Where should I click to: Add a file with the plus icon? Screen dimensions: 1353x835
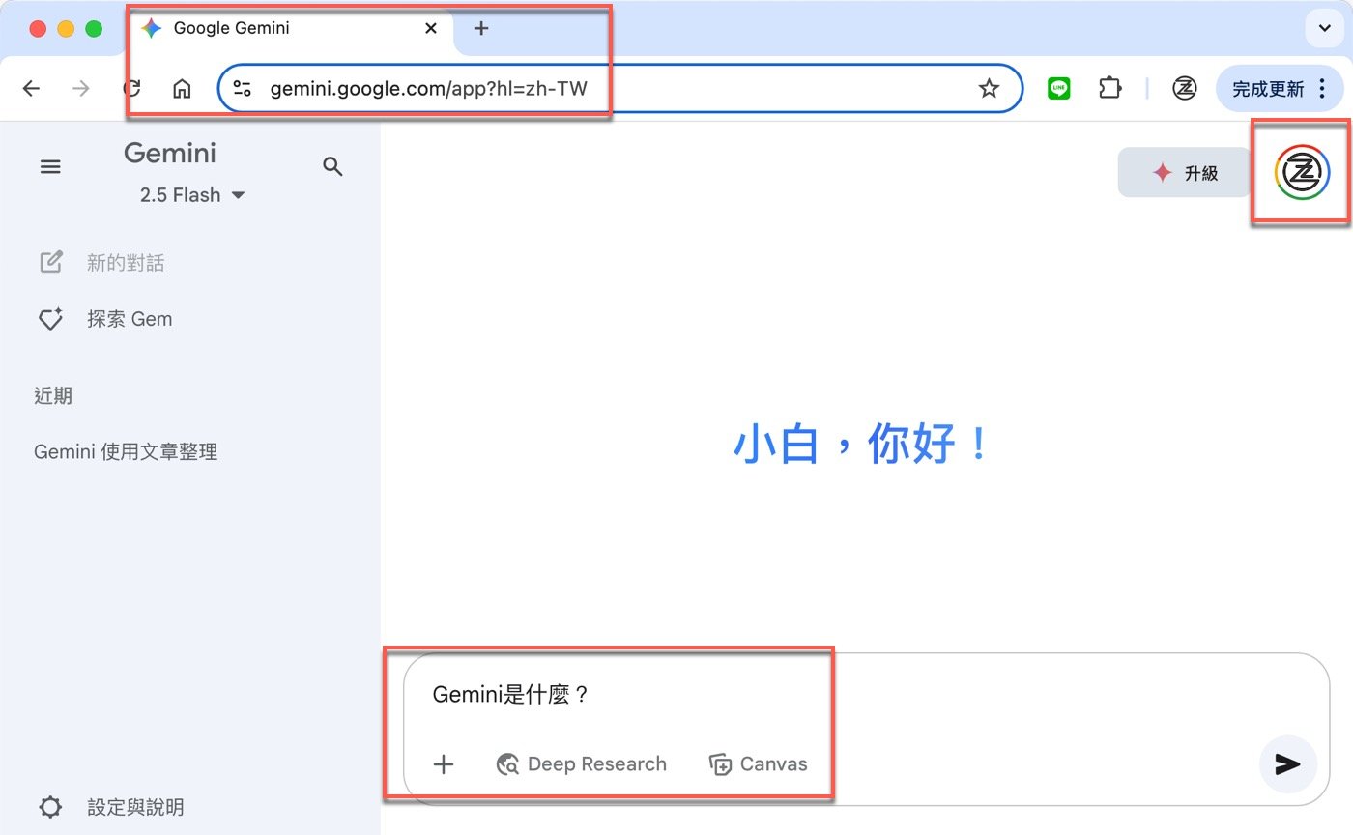coord(444,764)
